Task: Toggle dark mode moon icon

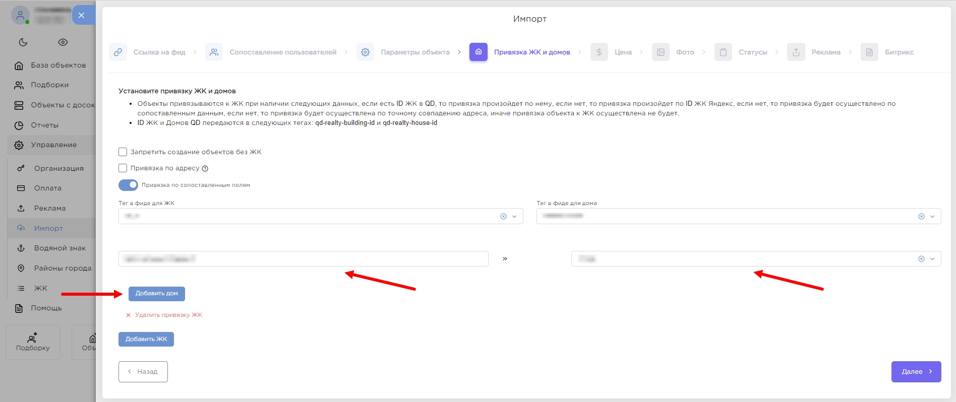Action: point(23,42)
